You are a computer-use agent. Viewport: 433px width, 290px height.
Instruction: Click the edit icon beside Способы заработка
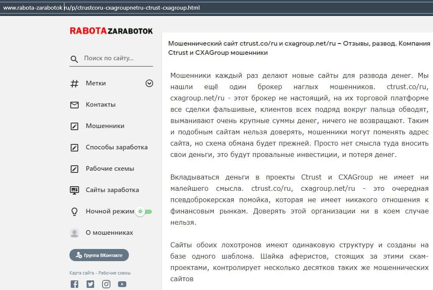pos(74,147)
